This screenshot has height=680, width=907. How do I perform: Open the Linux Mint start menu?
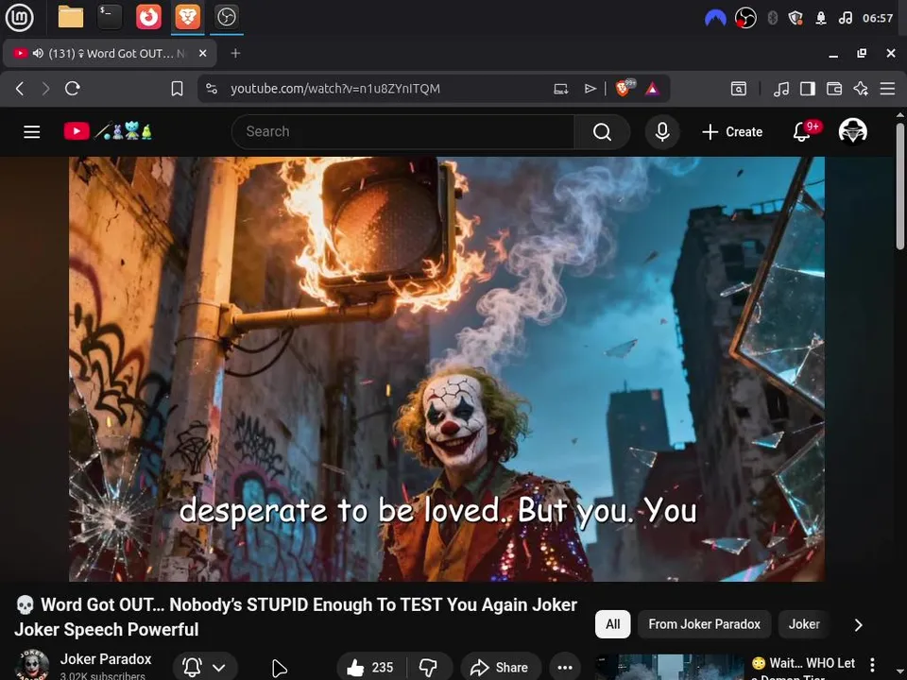(x=19, y=17)
